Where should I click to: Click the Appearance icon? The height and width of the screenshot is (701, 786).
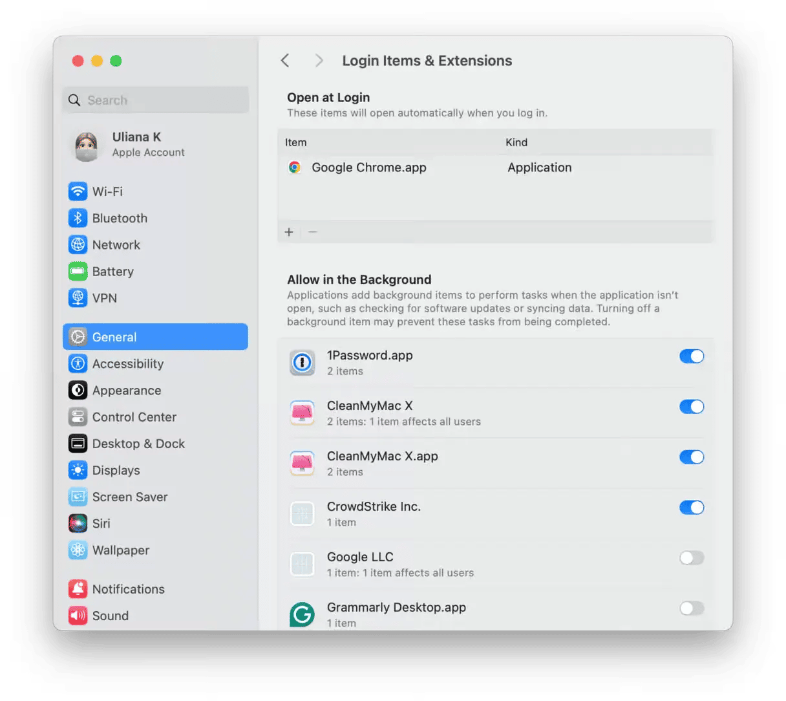[x=78, y=390]
